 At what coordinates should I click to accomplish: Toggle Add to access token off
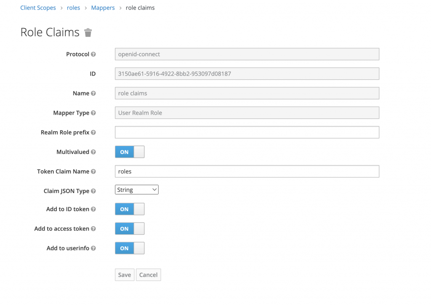[130, 229]
